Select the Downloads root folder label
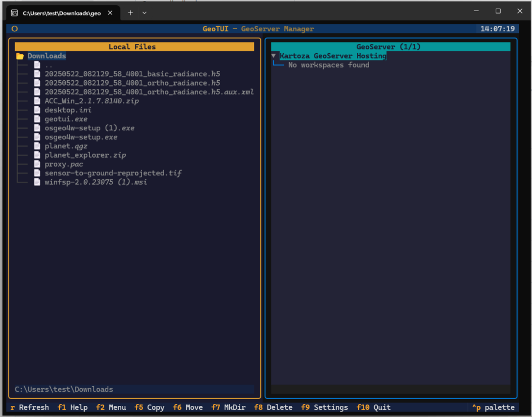Viewport: 532px width, 417px height. click(x=47, y=56)
